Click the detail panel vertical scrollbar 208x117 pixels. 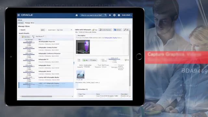pyautogui.click(x=130, y=58)
